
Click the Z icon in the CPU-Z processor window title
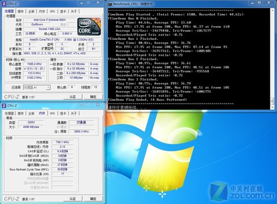[x=4, y=3]
